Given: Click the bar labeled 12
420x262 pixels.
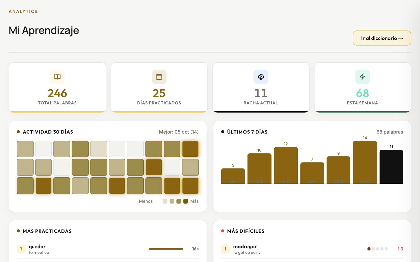Looking at the screenshot, I should (286, 165).
